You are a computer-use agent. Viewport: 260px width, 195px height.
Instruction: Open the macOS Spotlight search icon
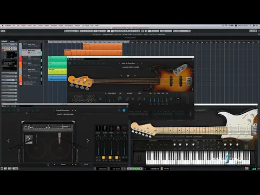(x=250, y=25)
